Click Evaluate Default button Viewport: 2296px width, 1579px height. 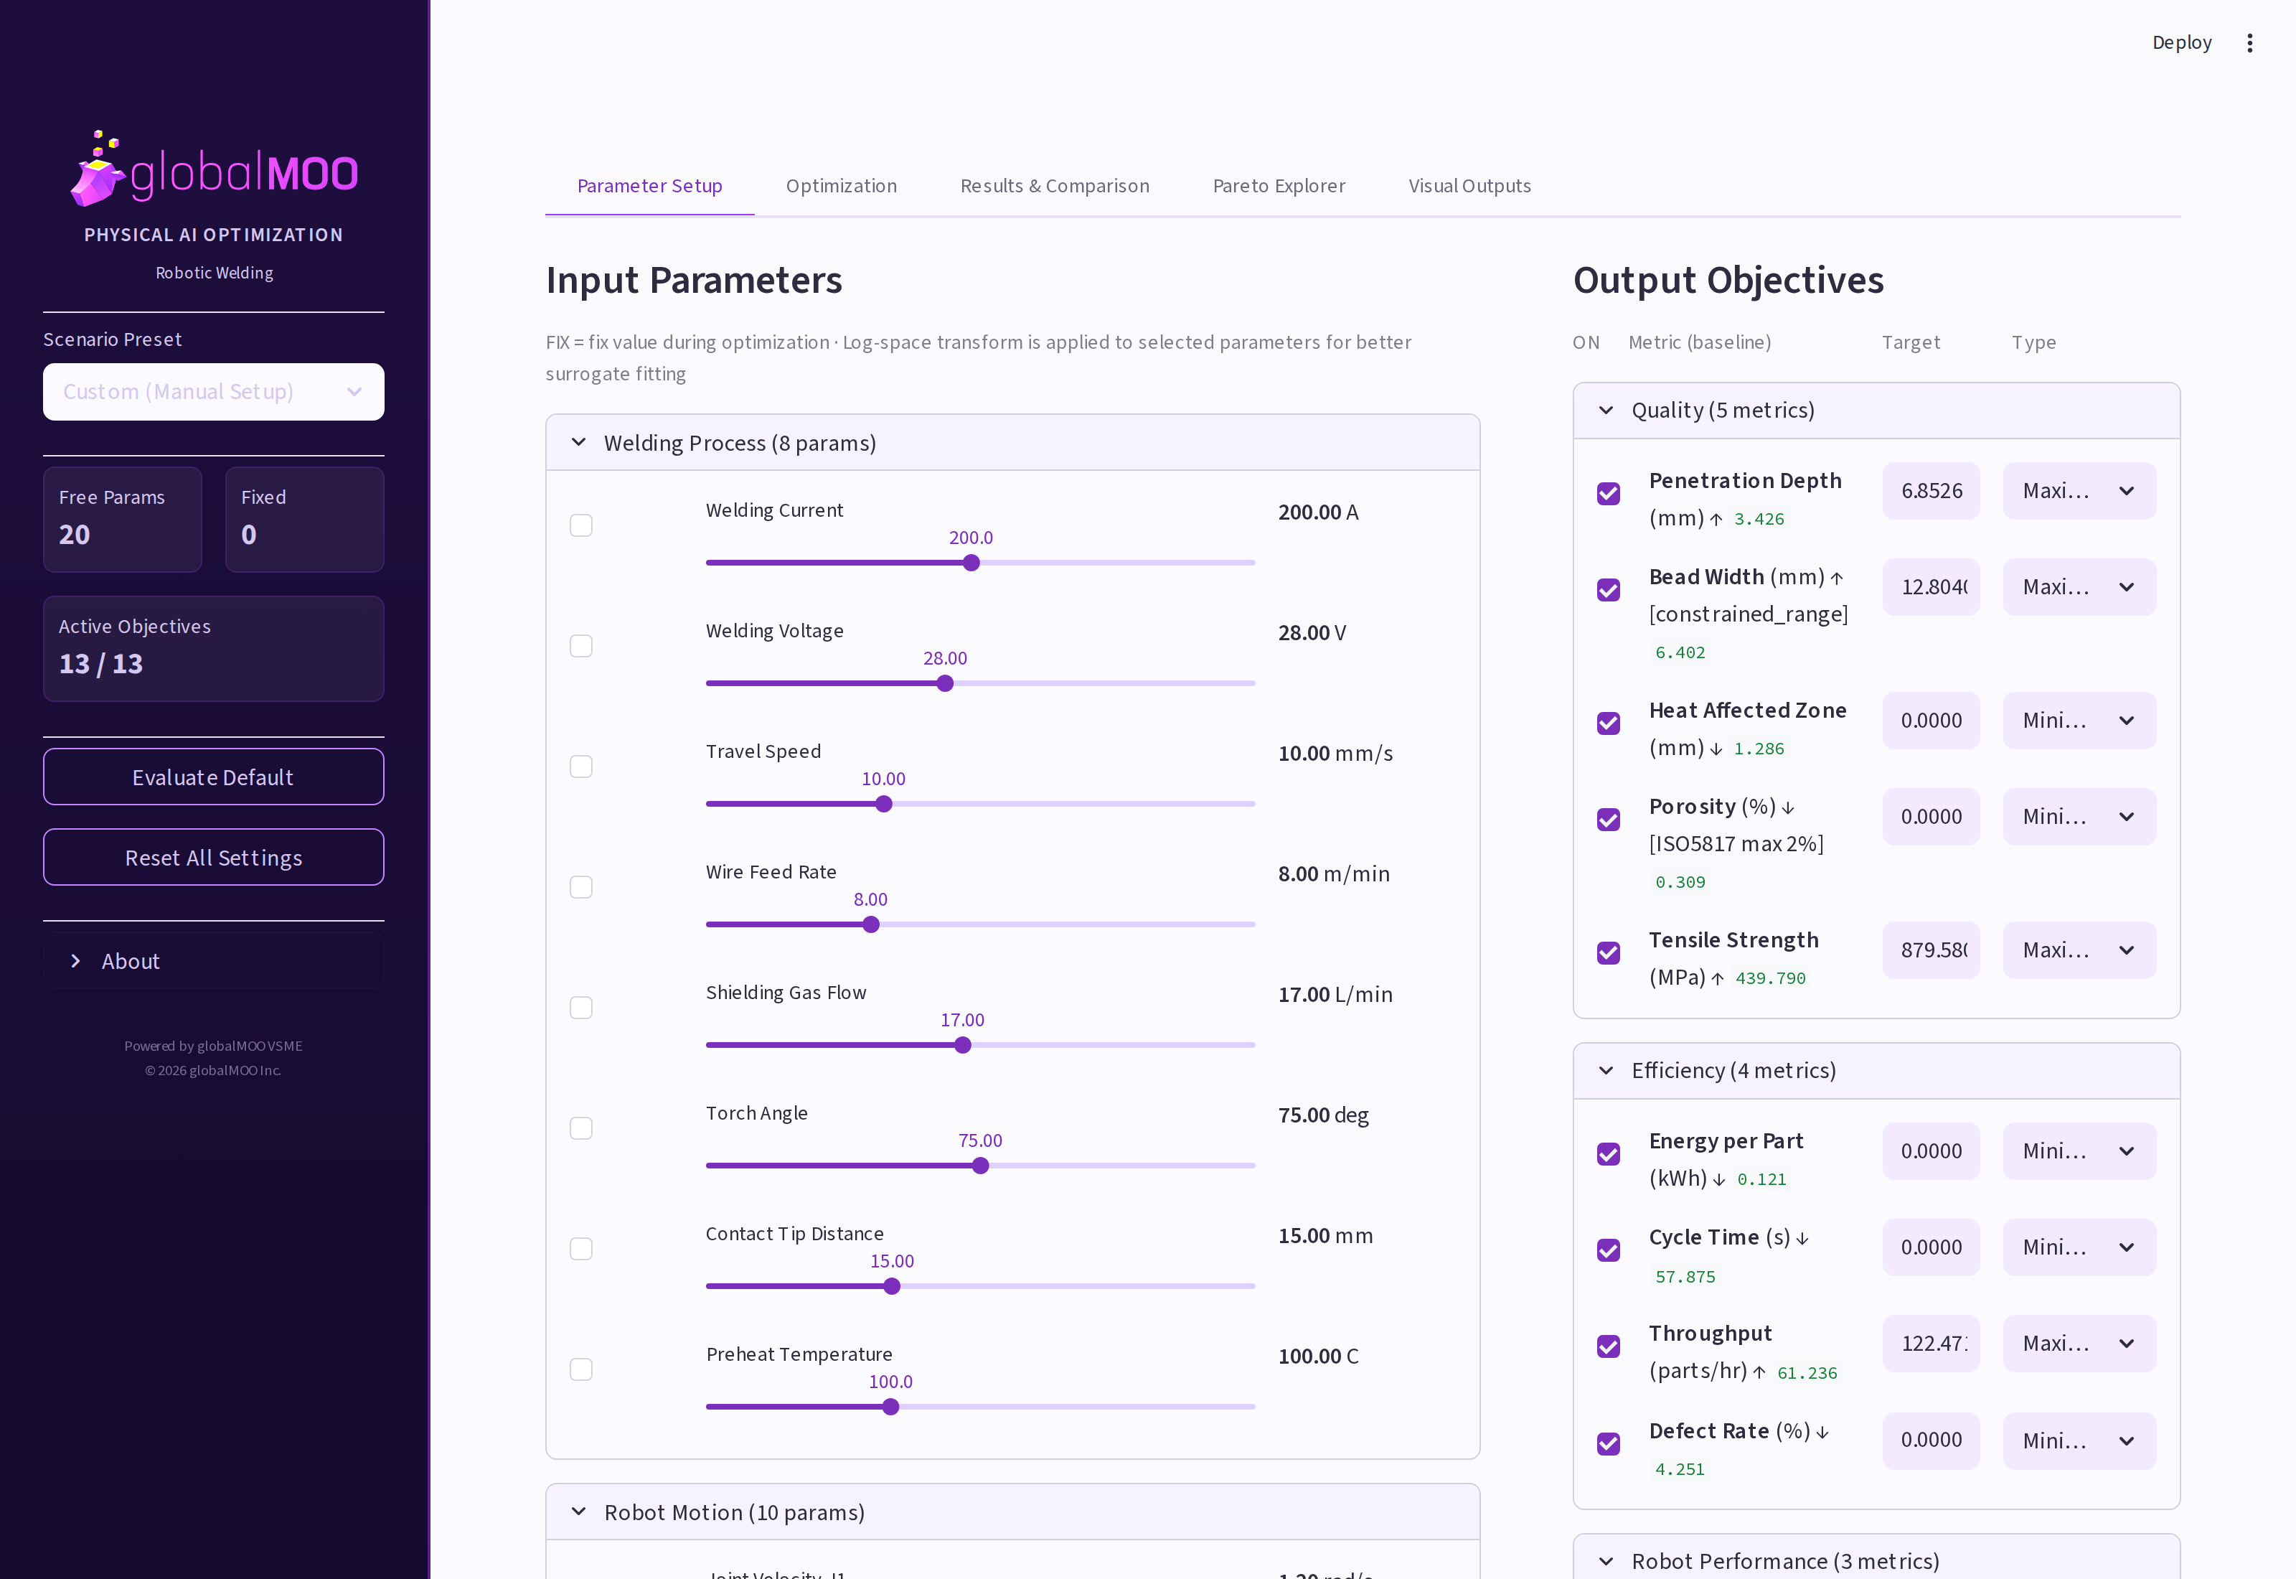click(x=214, y=777)
